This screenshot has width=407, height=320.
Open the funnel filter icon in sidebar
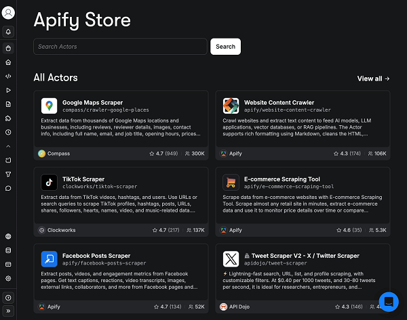[x=8, y=175]
